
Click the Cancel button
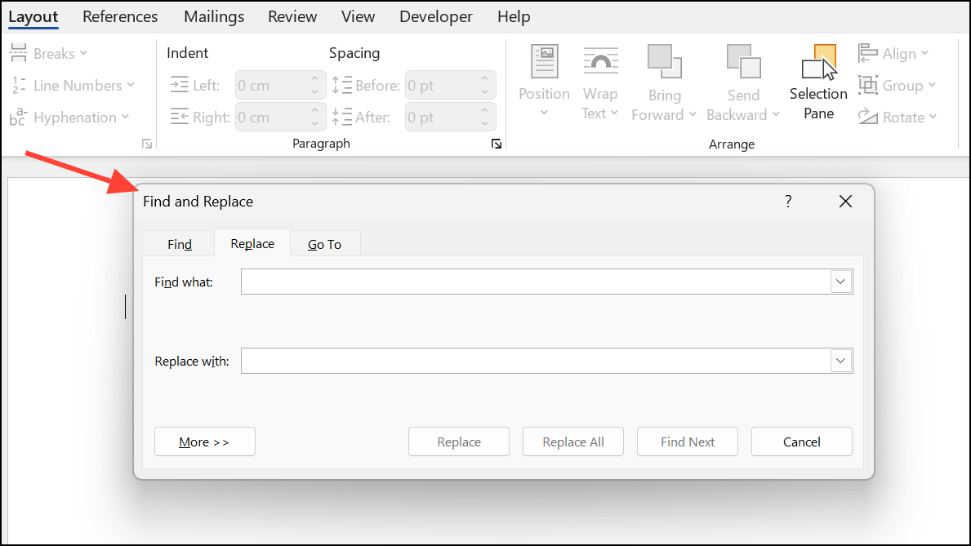[801, 442]
